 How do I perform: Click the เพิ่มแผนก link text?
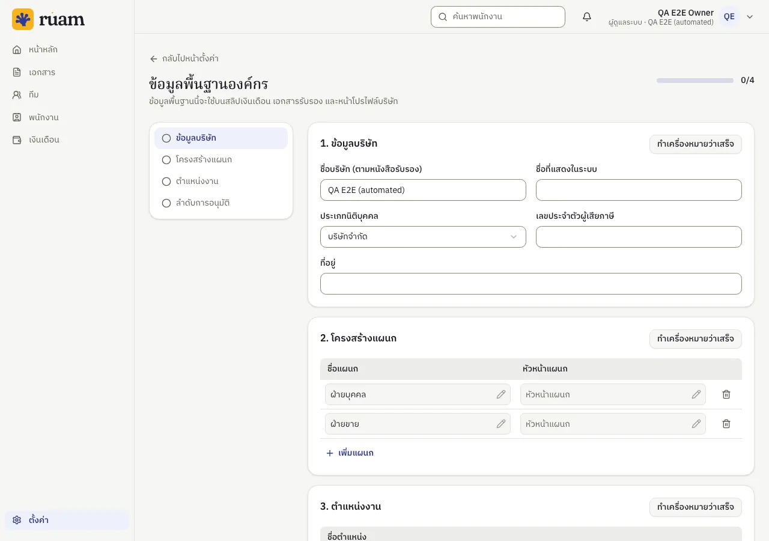tap(356, 453)
